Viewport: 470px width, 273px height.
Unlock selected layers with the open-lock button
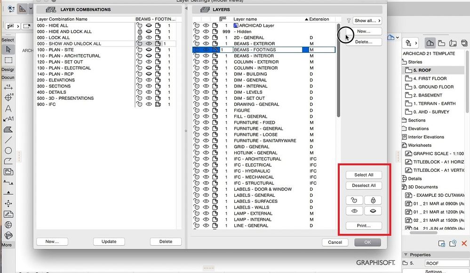click(354, 200)
